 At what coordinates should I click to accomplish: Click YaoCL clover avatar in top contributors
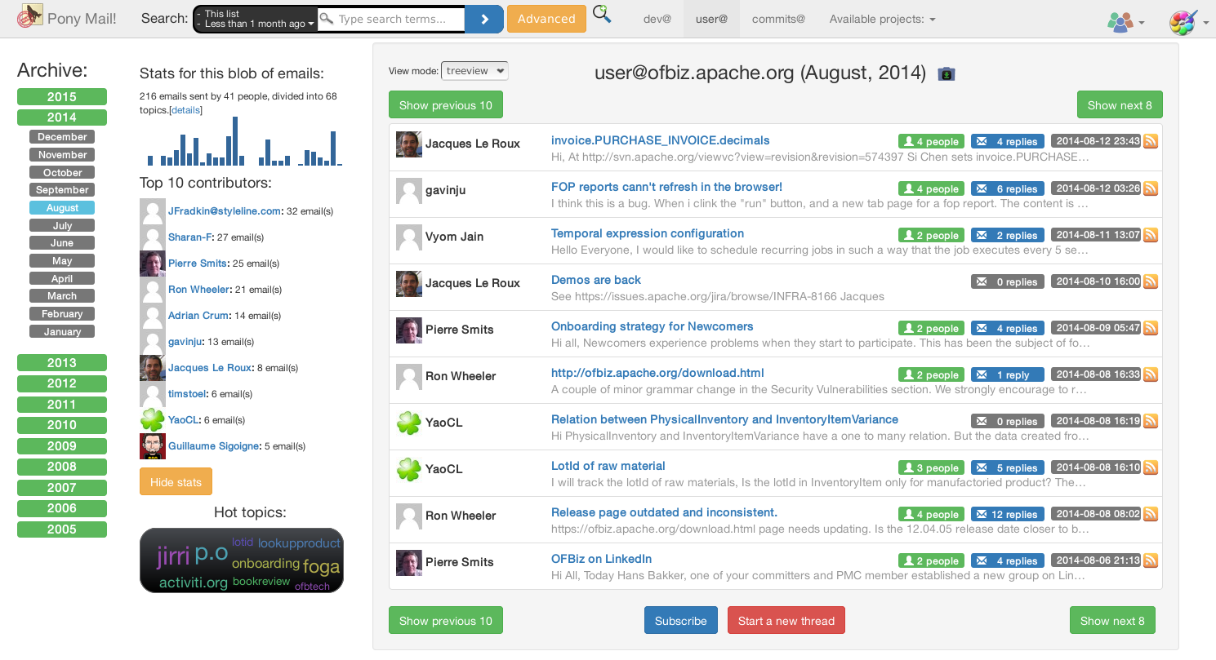153,420
